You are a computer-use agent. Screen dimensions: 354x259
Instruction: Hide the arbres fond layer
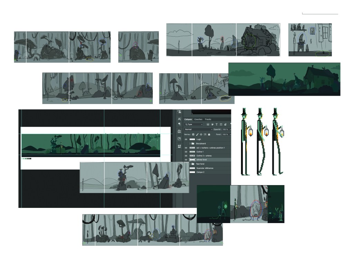coord(186,160)
